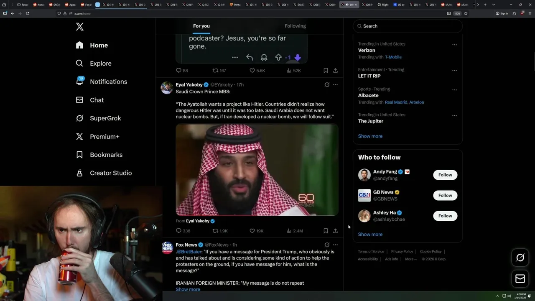Bookmark the top post
The image size is (535, 301).
(x=326, y=71)
